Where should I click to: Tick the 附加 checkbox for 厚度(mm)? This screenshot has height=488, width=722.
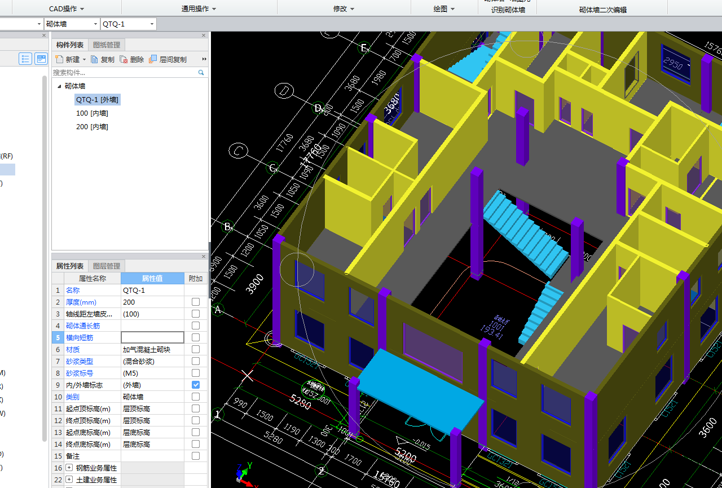(x=196, y=302)
